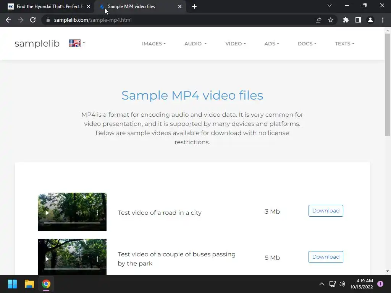Seek in the buses video progress bar
This screenshot has height=293, width=391.
tap(72, 269)
